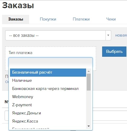Select Банковская карта через терминал
The height and width of the screenshot is (131, 127).
48,89
